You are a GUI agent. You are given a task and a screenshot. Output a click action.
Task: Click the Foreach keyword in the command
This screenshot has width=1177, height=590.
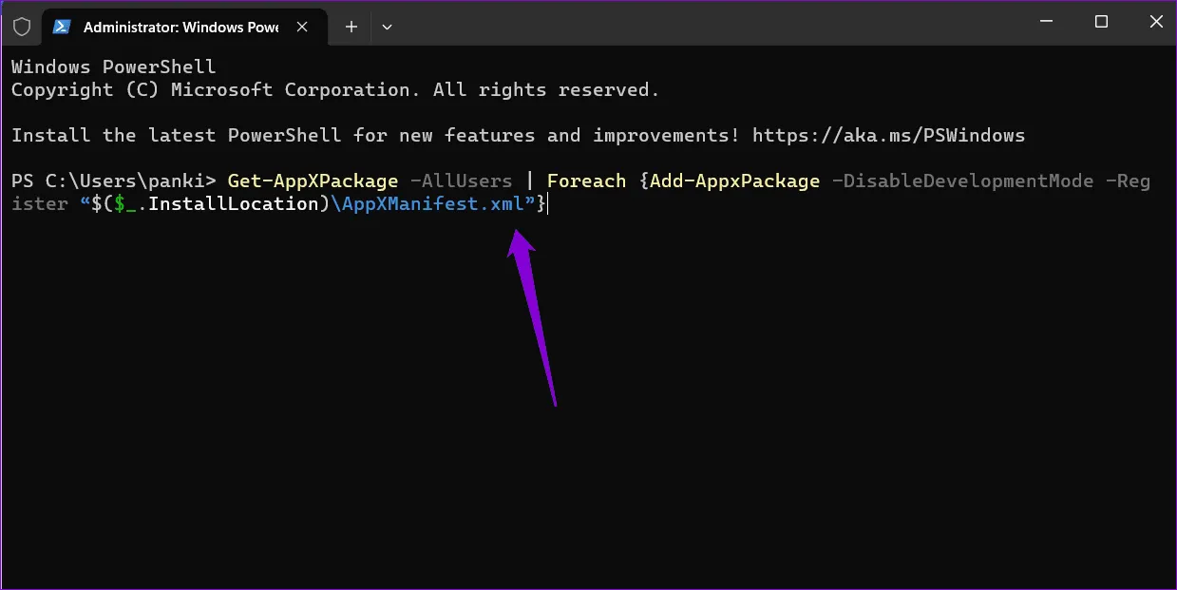pos(586,181)
